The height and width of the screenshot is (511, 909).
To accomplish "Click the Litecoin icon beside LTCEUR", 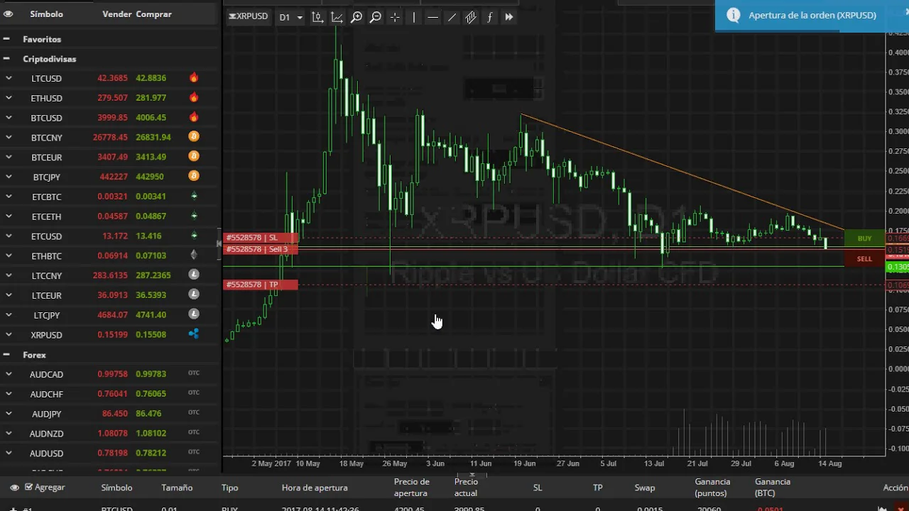I will [193, 295].
